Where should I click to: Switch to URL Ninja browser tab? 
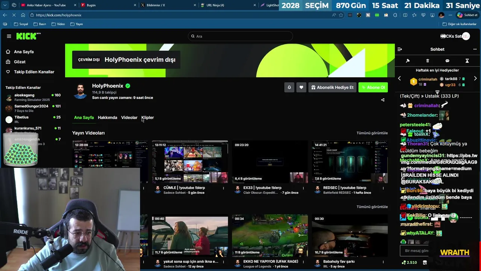228,5
